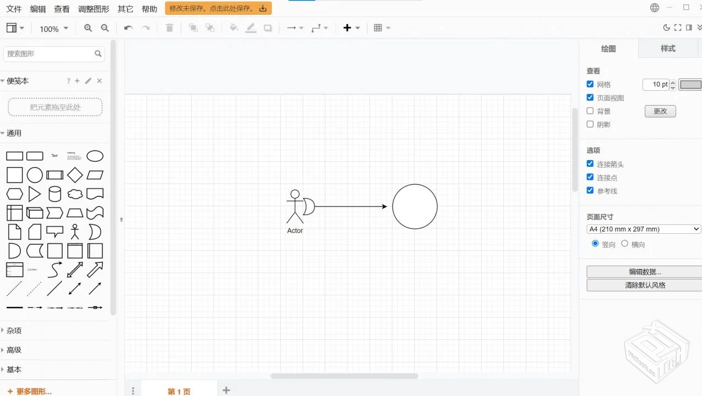Select the Cylinder shape from 通用 shapes
The image size is (702, 396).
pyautogui.click(x=55, y=194)
